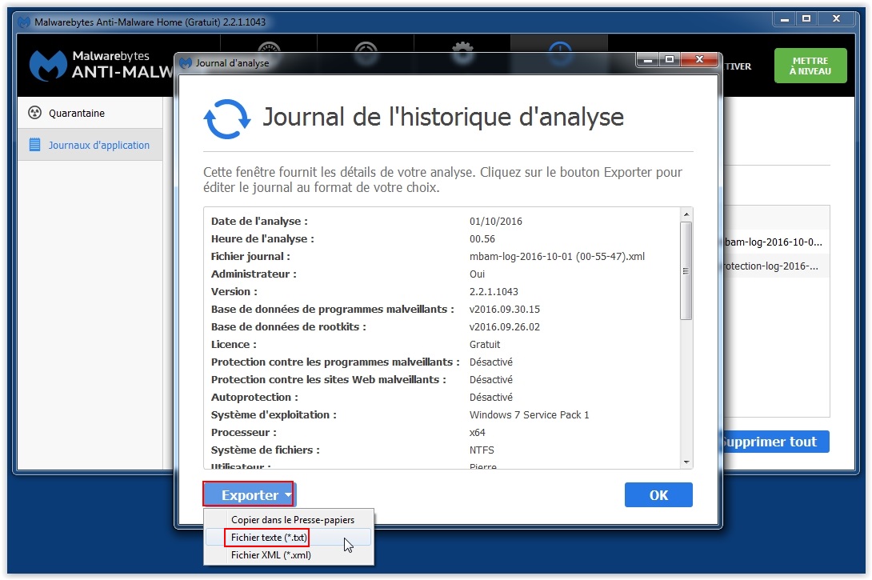Screen dimensions: 872x580
Task: Click the 'Administrateur :' label
Action: tap(254, 274)
